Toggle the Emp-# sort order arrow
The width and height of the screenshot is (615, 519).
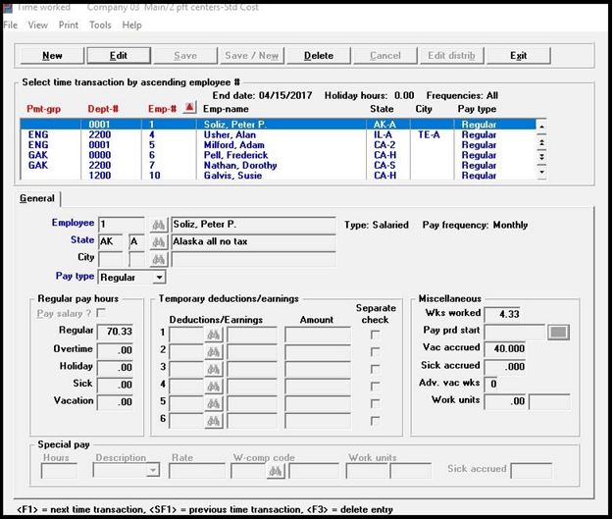coord(189,108)
